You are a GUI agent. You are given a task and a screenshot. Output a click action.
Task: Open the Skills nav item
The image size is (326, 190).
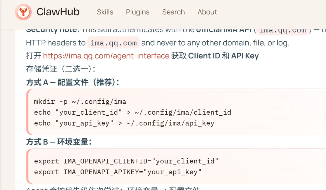105,12
